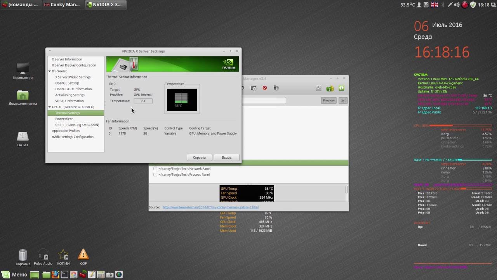Open terminal from the bottom panel
The height and width of the screenshot is (280, 497).
64,275
